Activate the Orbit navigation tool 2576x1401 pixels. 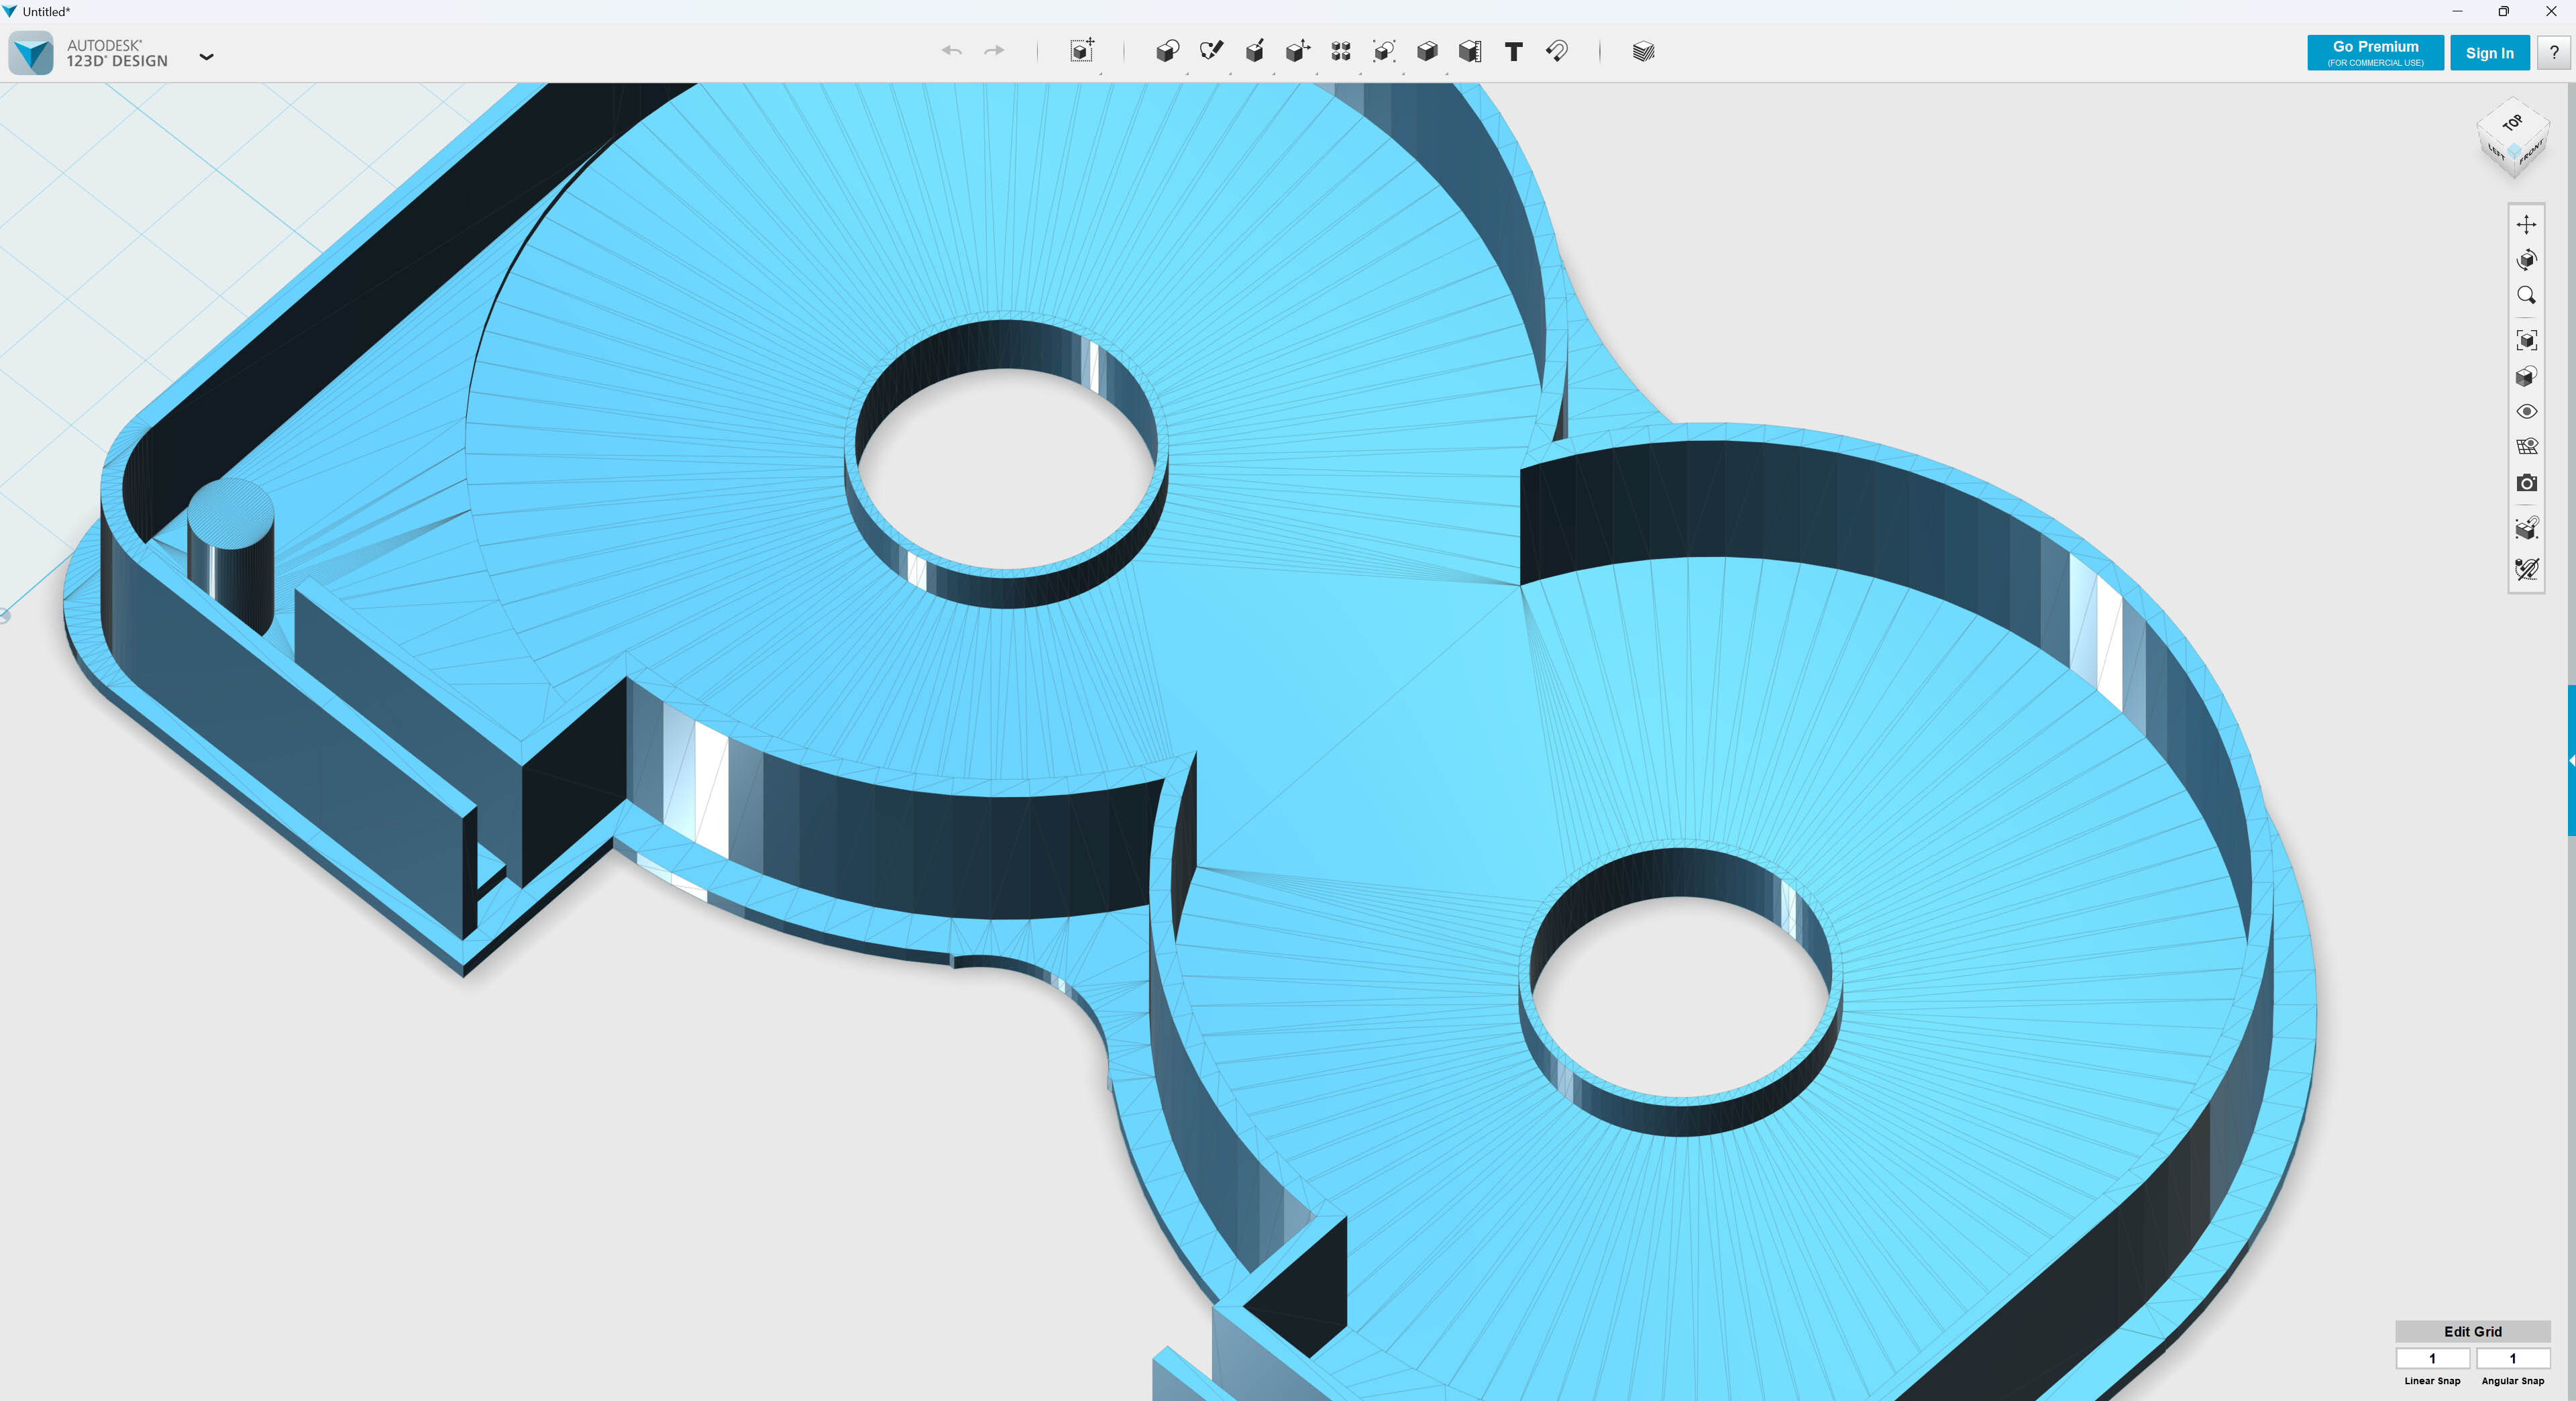click(x=2526, y=260)
